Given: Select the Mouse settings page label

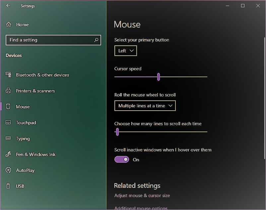Looking at the screenshot, I should 23,107.
